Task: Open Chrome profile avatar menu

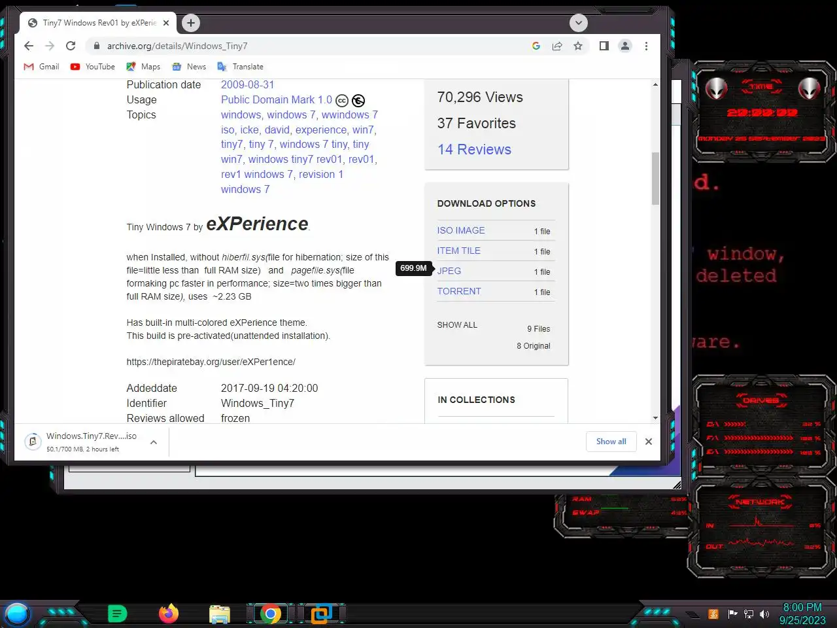Action: click(625, 46)
